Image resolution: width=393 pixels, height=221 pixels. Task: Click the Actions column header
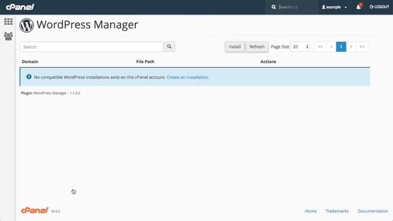(x=268, y=61)
